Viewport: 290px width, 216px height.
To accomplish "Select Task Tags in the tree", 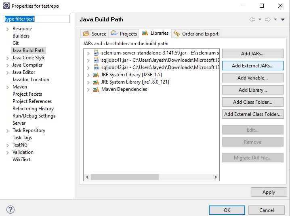I will [22, 138].
